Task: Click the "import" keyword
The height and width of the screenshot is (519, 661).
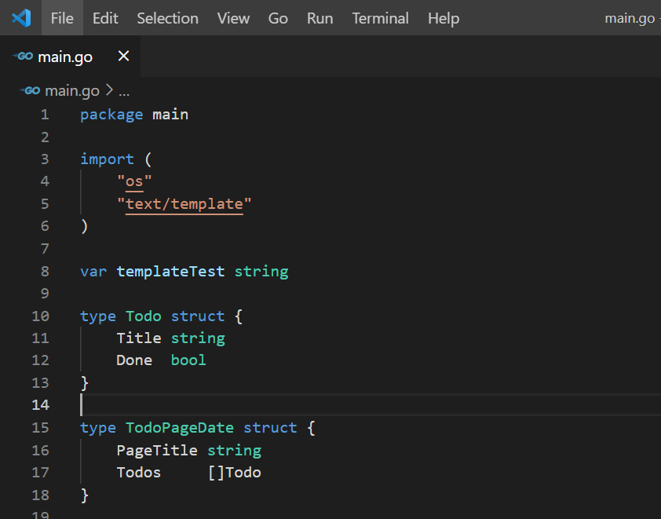Action: [107, 159]
